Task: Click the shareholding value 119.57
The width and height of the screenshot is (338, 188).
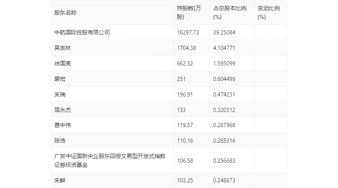Action: tap(185, 125)
